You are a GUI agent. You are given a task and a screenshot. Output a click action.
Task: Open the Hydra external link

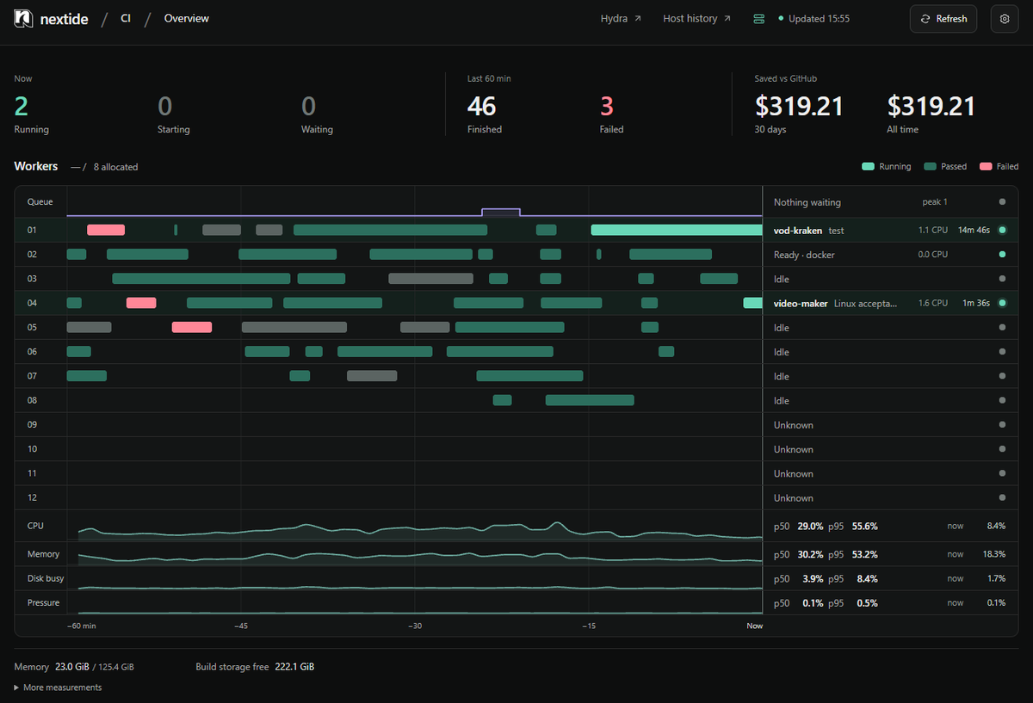click(621, 18)
